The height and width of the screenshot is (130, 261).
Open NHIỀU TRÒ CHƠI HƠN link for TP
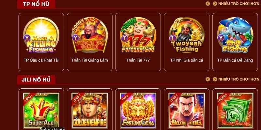coord(239,4)
